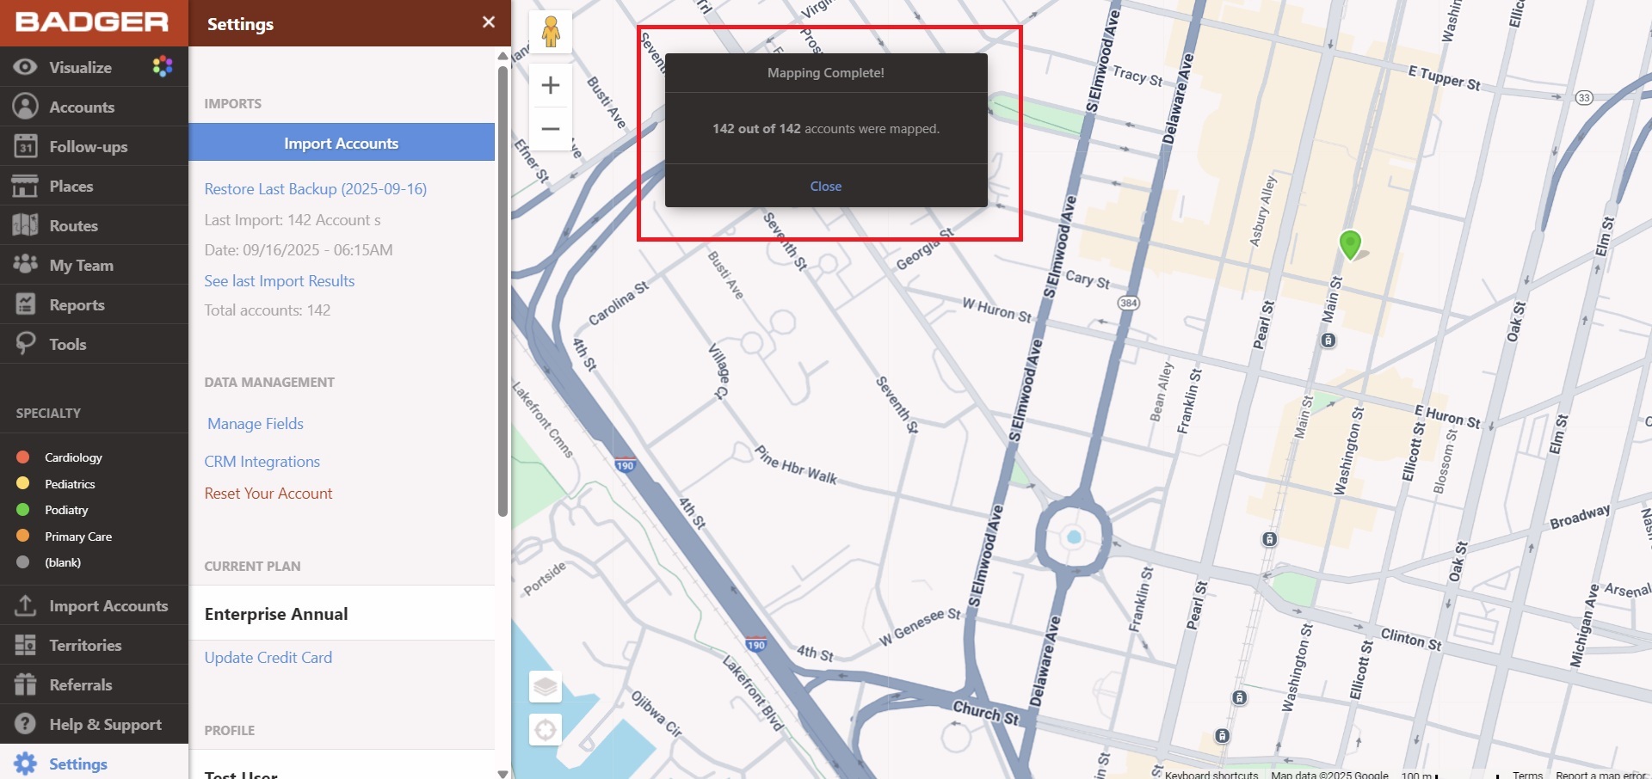Open the map layers icon

click(x=545, y=686)
